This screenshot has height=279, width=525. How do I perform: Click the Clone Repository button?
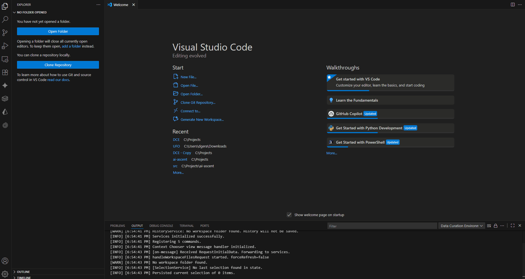click(x=58, y=65)
